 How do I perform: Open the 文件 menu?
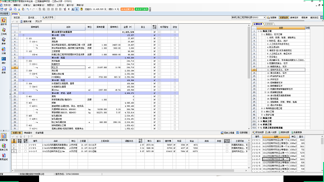coord(7,5)
